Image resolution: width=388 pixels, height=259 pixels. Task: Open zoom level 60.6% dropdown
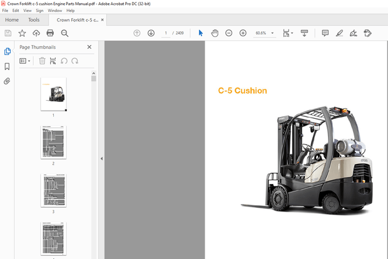click(x=272, y=33)
